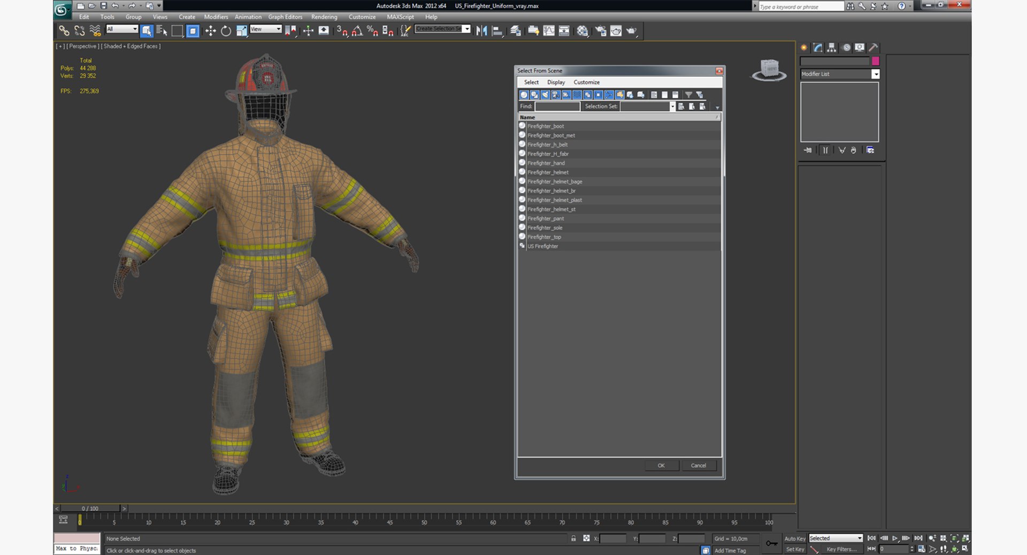Open the Select by Name tool

click(x=162, y=31)
